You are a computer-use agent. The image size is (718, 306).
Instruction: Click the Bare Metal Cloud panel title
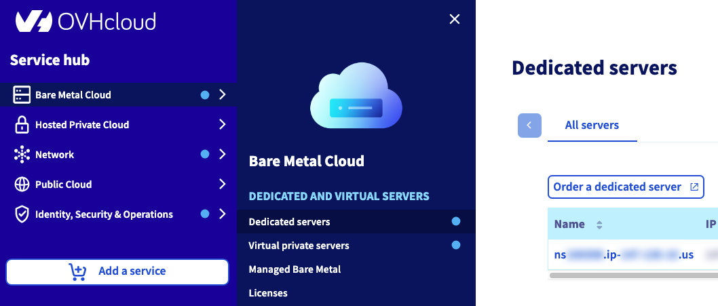point(306,161)
